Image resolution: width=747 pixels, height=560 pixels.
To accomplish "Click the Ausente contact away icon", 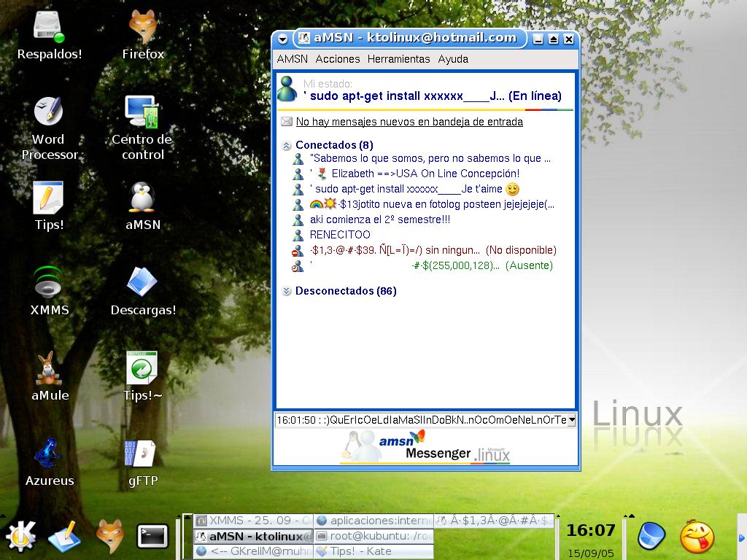I will click(298, 265).
